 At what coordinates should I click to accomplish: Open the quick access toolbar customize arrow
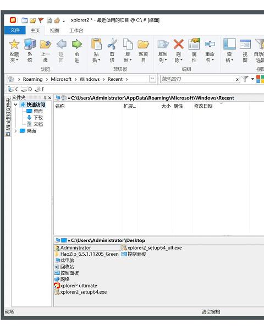click(x=64, y=21)
